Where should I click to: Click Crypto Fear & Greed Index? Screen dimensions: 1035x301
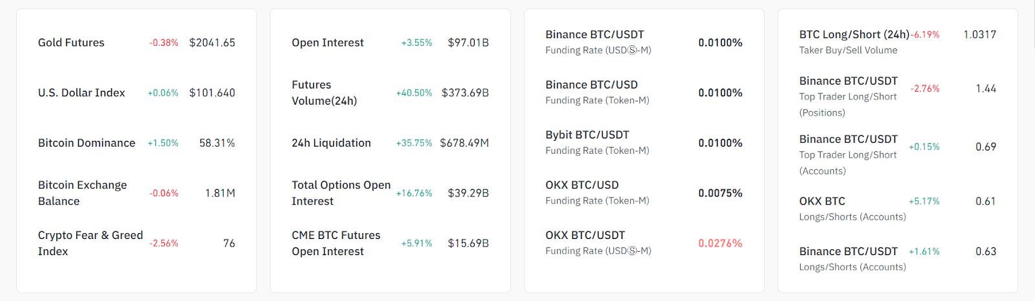click(90, 244)
